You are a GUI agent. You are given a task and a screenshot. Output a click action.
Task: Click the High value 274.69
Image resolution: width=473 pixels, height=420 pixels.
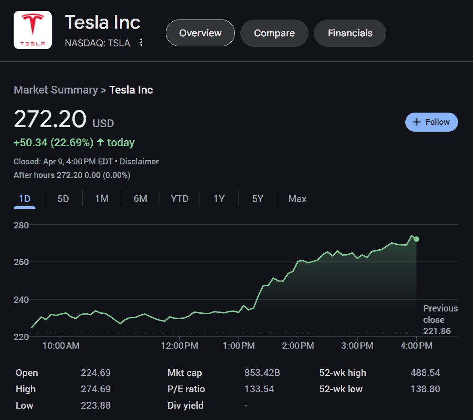[x=95, y=389]
